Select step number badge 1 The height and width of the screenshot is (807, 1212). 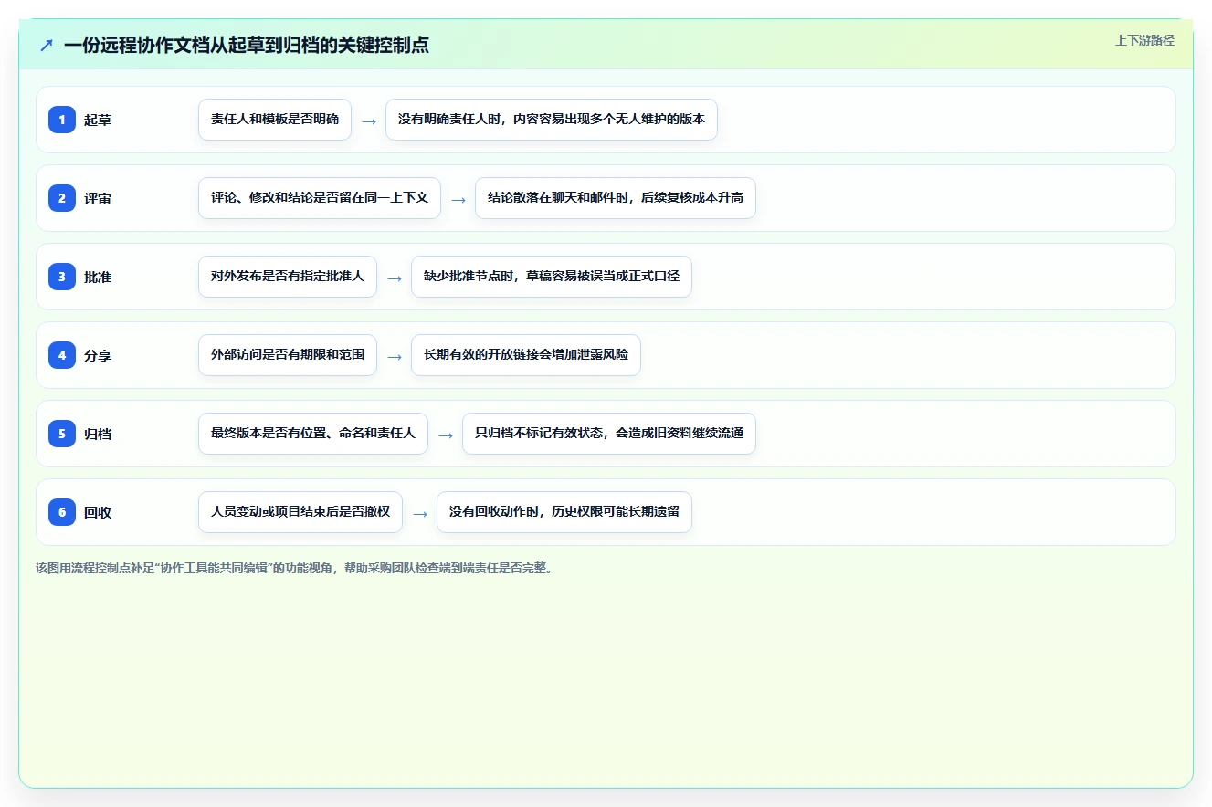tap(62, 120)
